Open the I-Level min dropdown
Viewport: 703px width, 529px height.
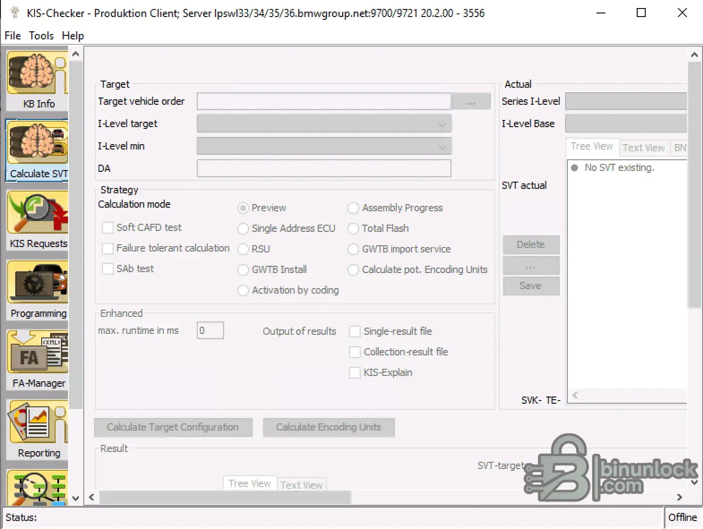[x=442, y=146]
